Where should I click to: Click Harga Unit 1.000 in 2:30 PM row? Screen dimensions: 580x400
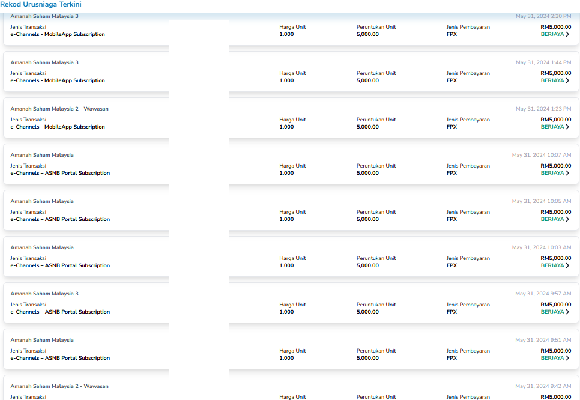286,34
